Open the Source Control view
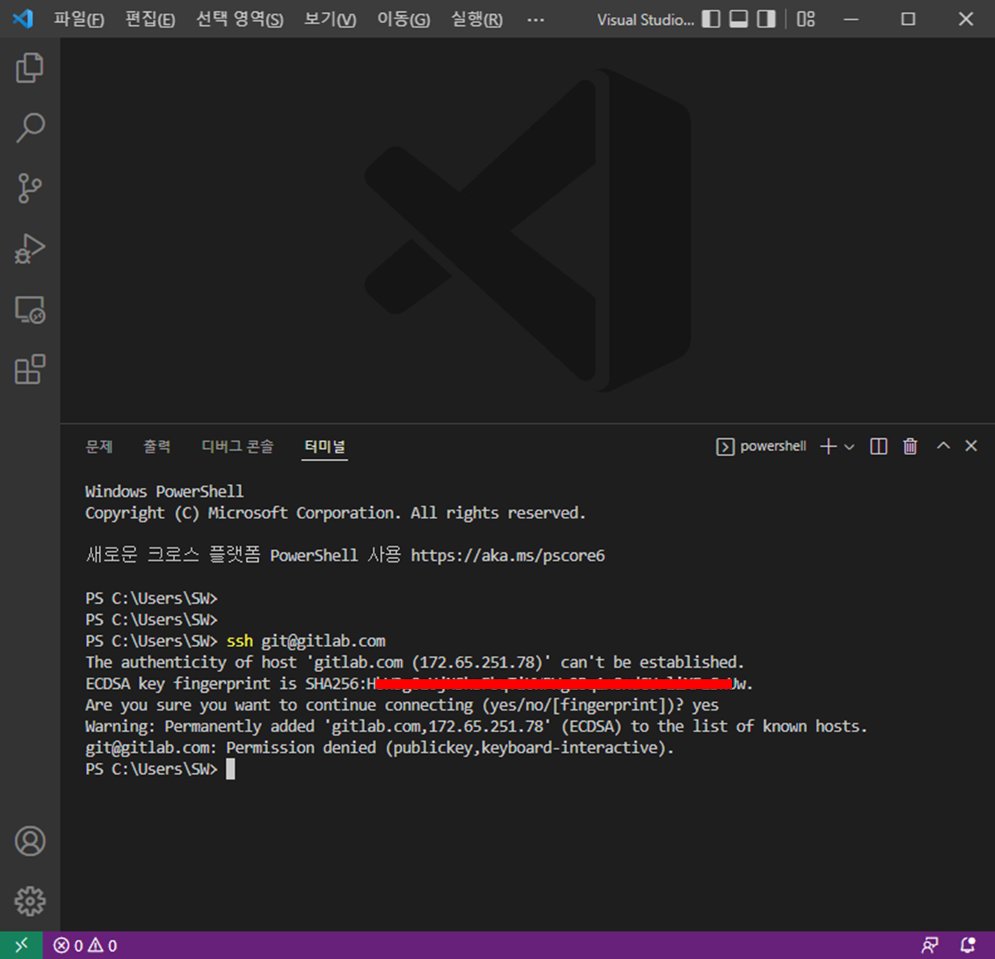This screenshot has height=959, width=995. tap(30, 188)
